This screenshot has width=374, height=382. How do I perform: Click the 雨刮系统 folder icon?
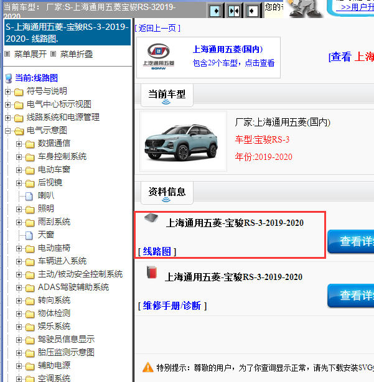coord(30,223)
